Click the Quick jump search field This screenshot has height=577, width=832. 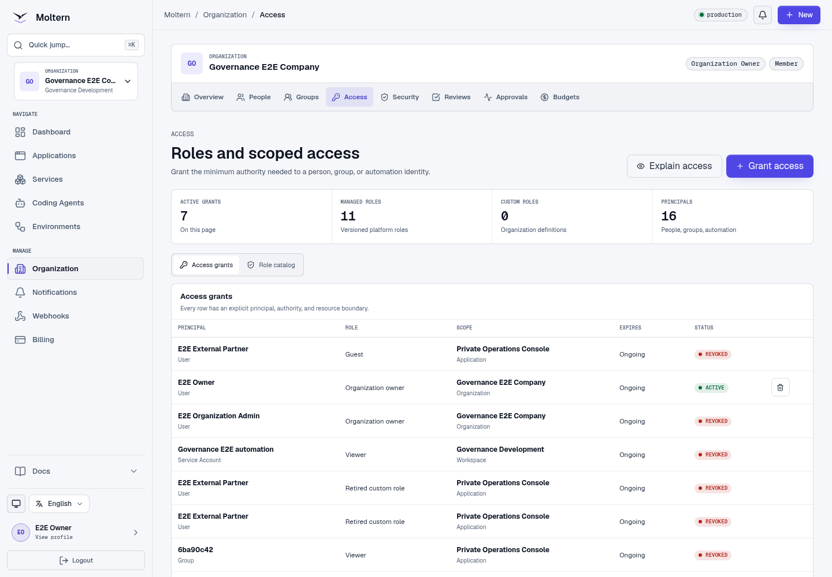tap(76, 45)
